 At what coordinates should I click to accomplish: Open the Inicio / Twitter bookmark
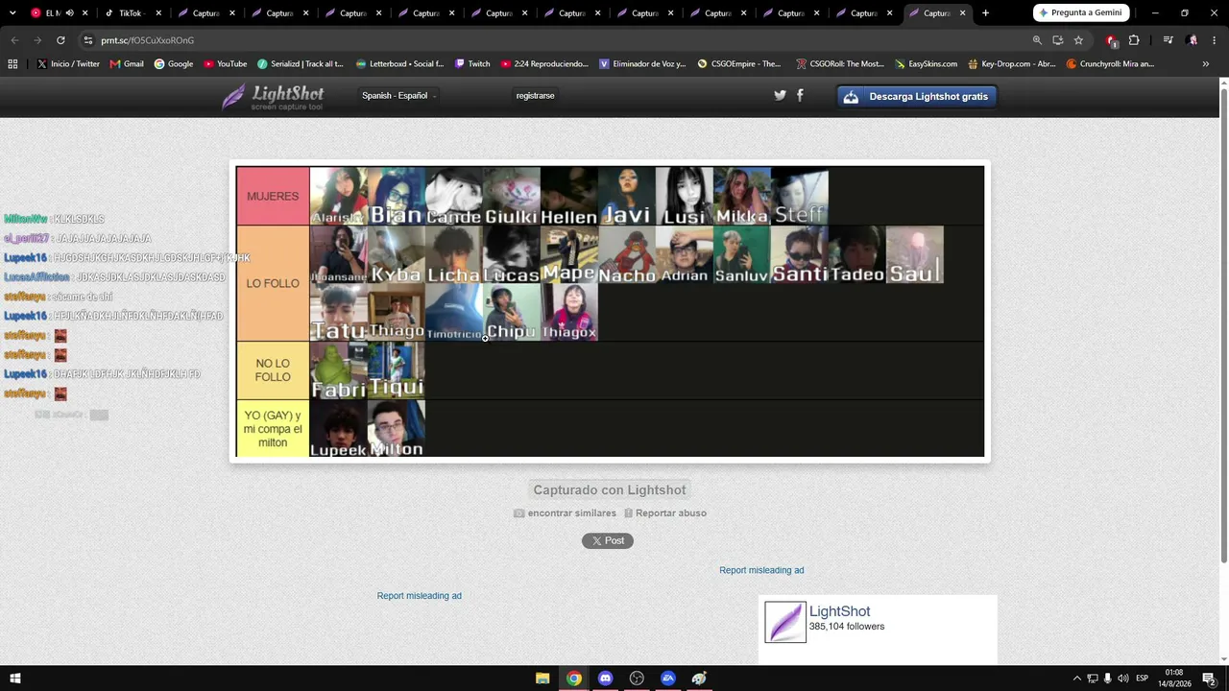(x=68, y=64)
